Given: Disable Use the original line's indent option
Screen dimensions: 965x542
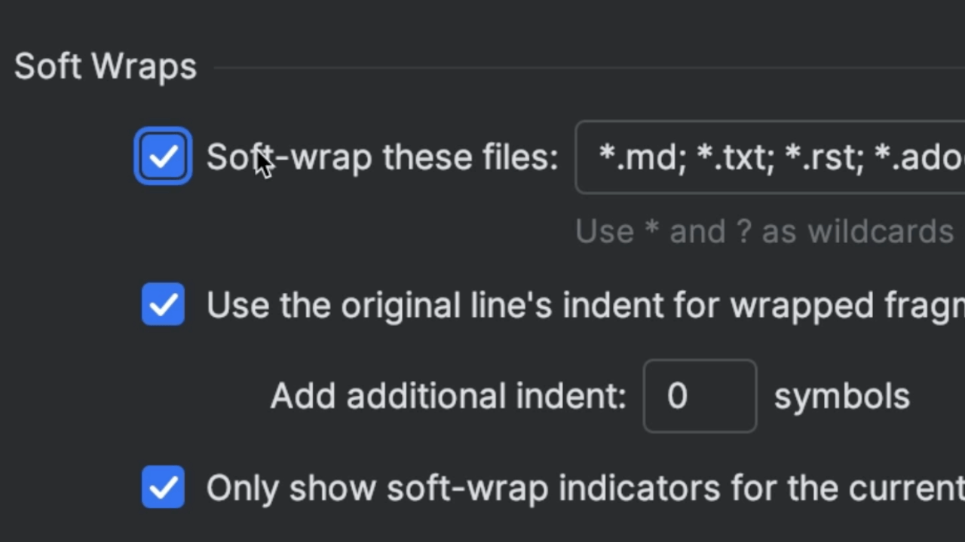Looking at the screenshot, I should 163,305.
